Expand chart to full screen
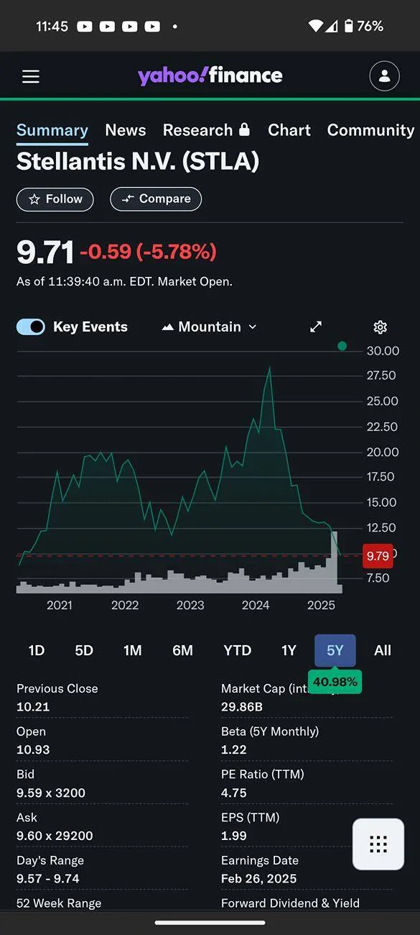420x935 pixels. coord(316,327)
